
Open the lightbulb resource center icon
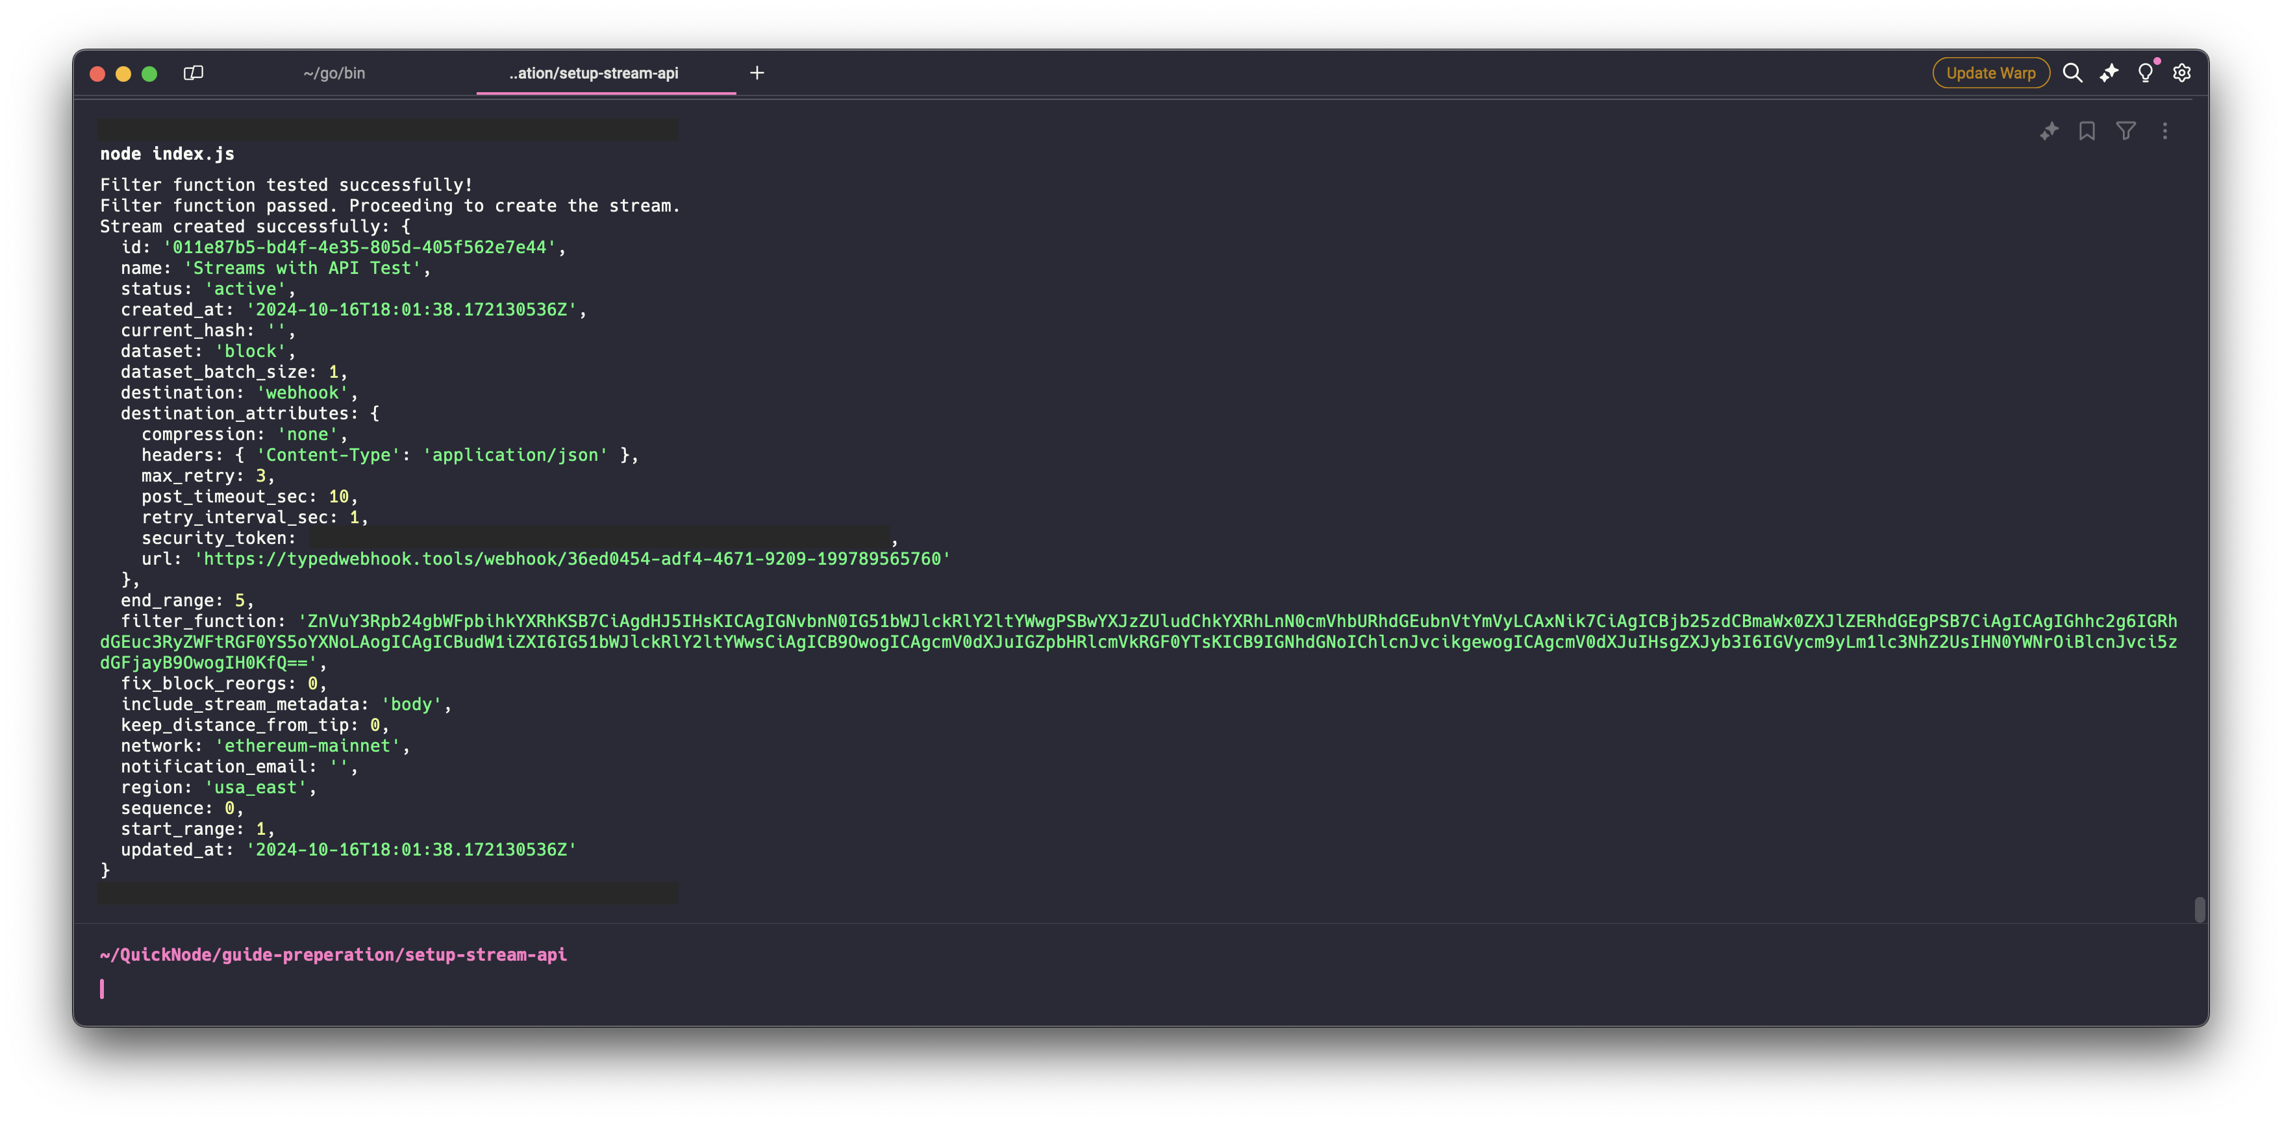[x=2145, y=73]
